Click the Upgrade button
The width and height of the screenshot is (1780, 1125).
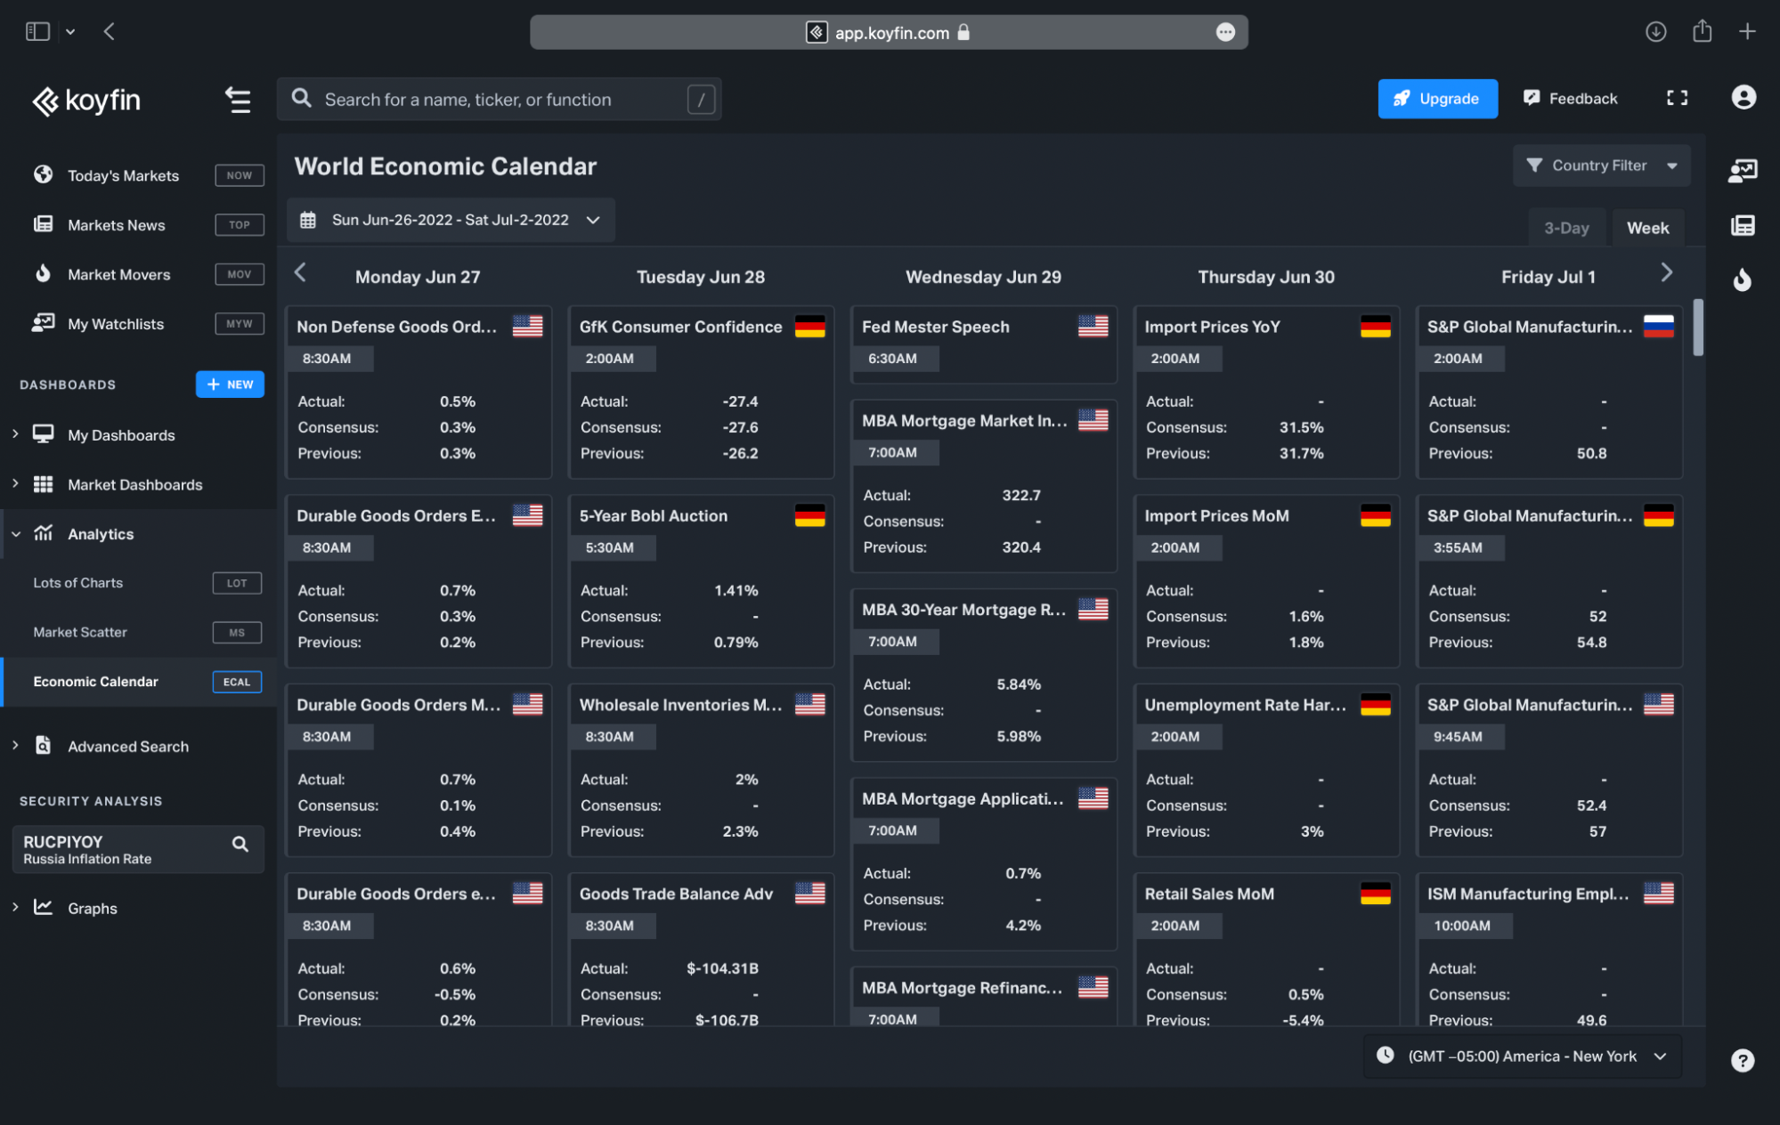1437,99
